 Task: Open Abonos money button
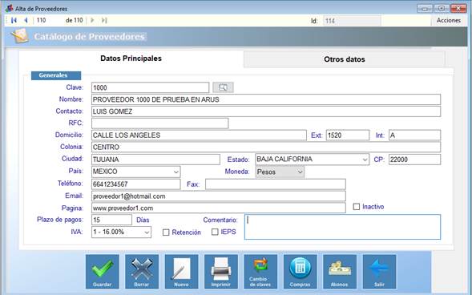point(340,272)
